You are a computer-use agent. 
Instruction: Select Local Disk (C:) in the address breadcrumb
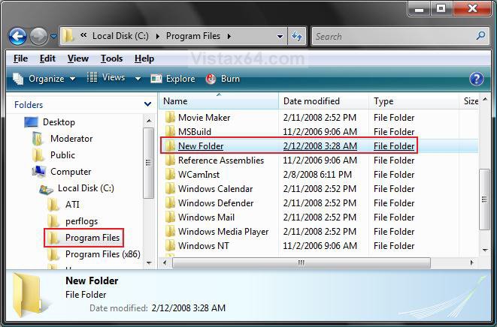pyautogui.click(x=120, y=36)
